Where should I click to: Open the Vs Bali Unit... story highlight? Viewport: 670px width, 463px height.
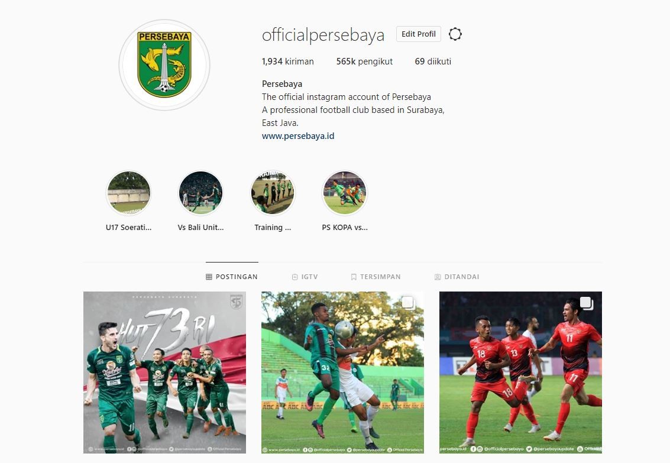point(200,193)
